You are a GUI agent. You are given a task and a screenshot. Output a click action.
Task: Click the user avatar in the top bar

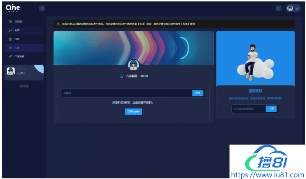tap(290, 8)
